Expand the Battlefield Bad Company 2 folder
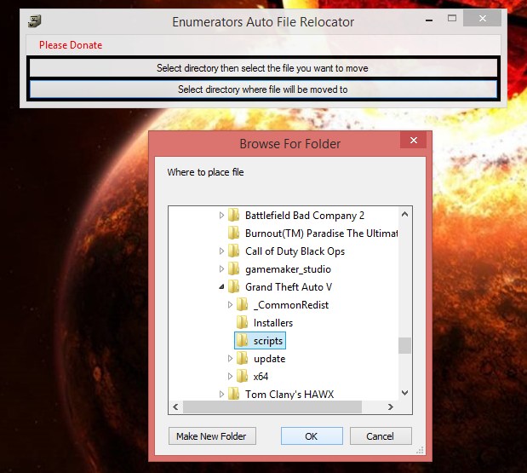 221,215
